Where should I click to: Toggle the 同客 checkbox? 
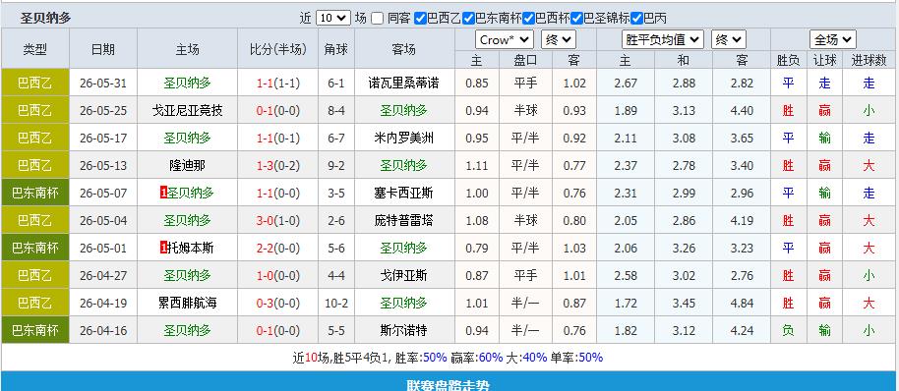(x=377, y=19)
